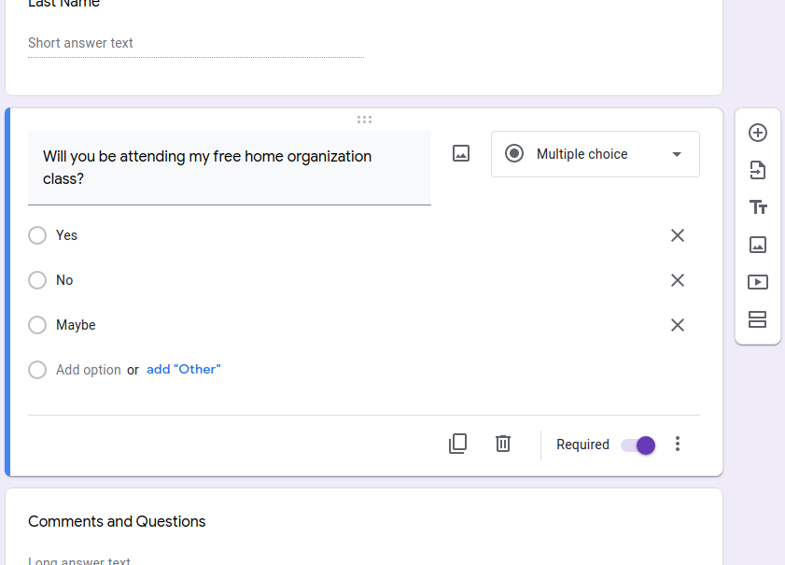Click Add option to create a choice

pos(89,370)
